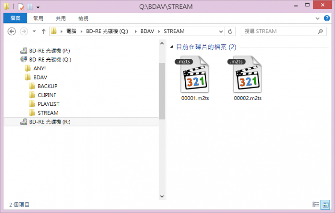Switch to Details view icon

316,205
